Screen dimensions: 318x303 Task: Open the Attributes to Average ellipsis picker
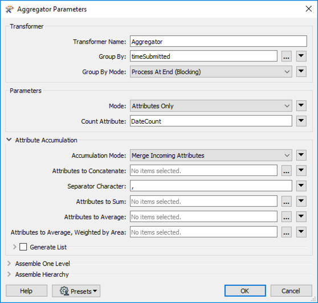click(x=286, y=216)
